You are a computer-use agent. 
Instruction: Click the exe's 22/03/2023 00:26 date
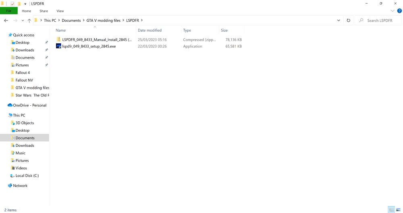click(152, 46)
